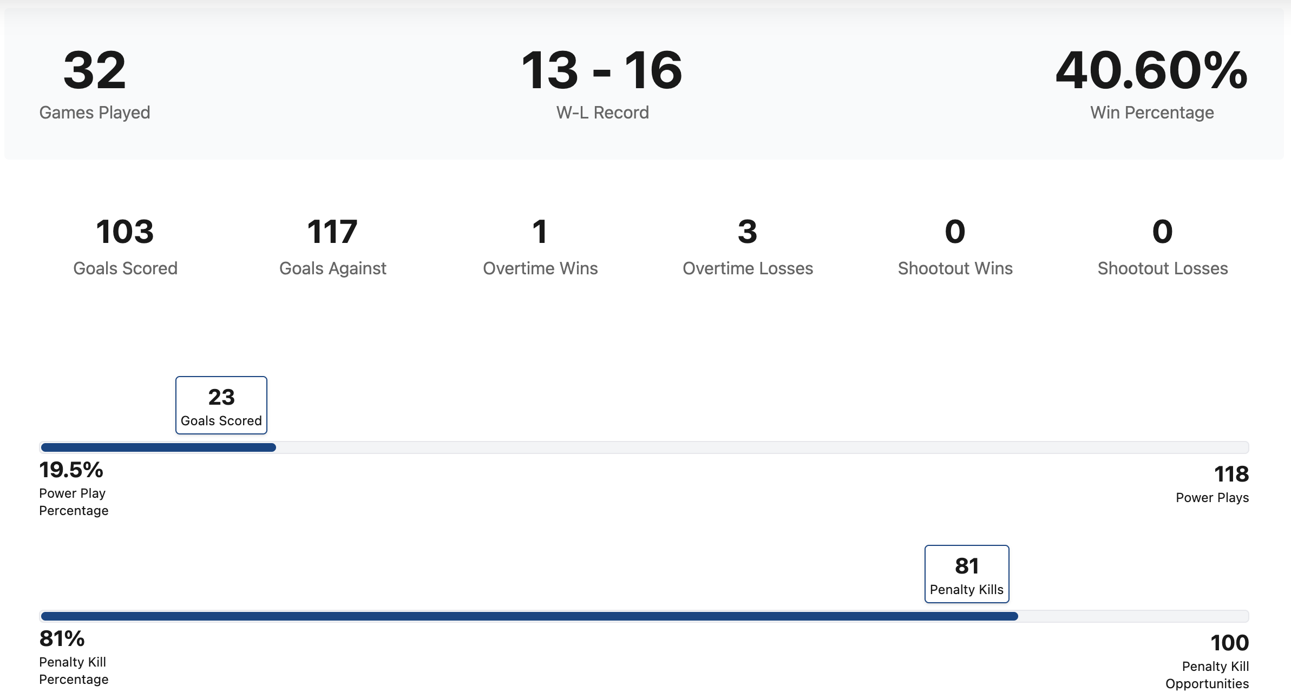Click the Overtime Wins label

coord(540,268)
